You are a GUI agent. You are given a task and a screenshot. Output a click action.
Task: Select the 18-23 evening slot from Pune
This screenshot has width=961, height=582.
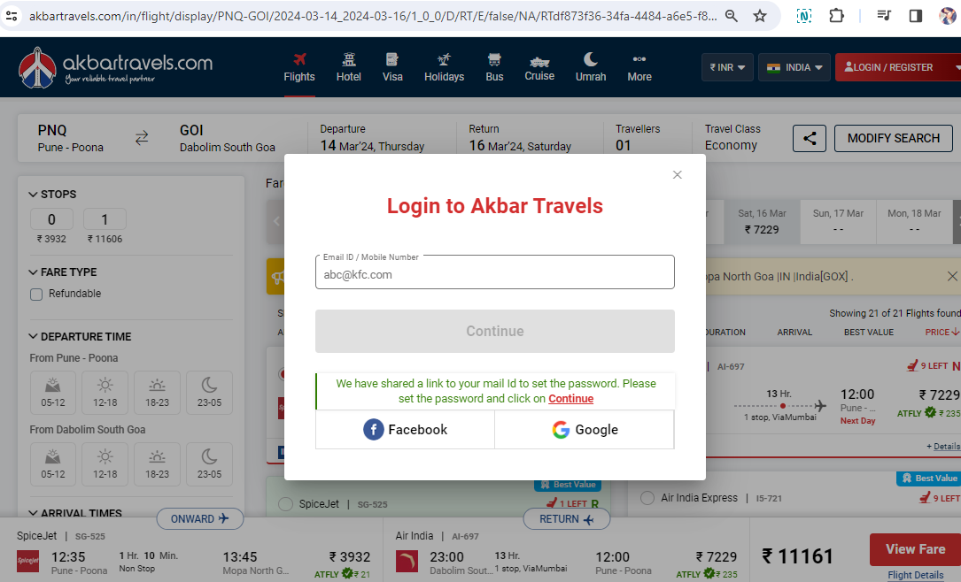(x=157, y=393)
